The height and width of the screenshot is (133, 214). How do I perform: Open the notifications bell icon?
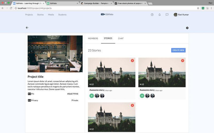pos(159,15)
